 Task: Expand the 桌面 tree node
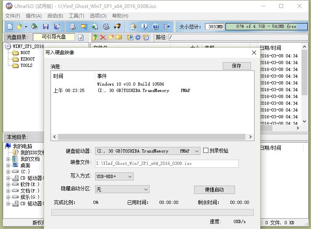coord(8,165)
